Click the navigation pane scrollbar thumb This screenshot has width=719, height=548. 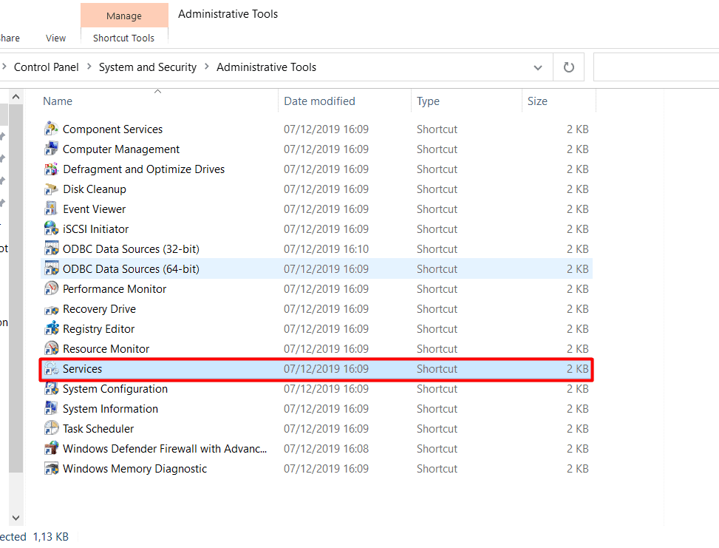pos(16,288)
